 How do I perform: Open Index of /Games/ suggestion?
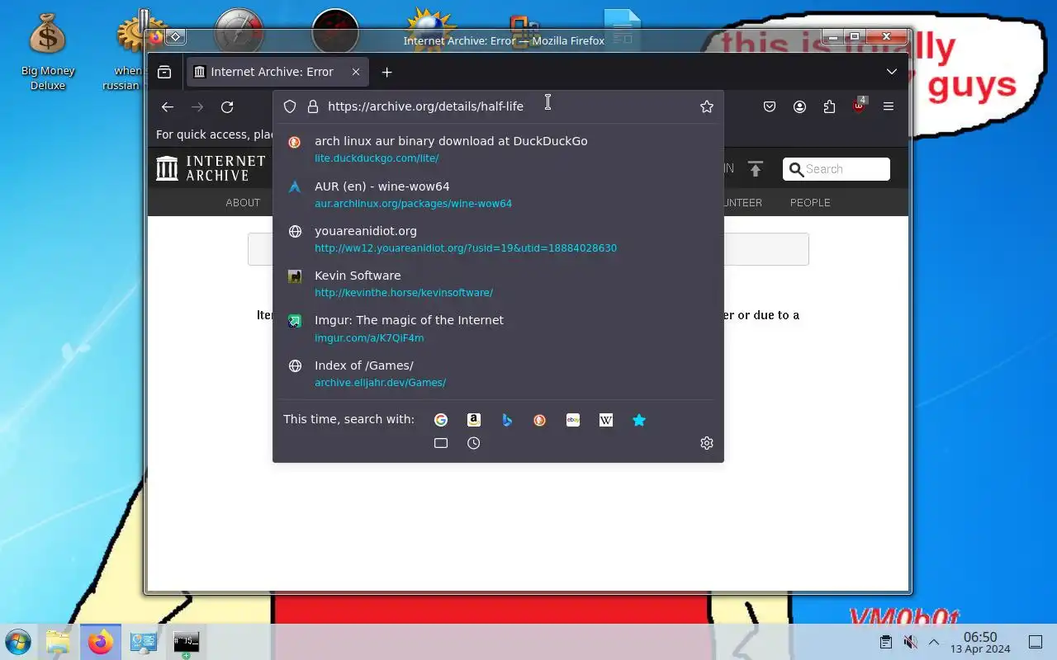(498, 373)
